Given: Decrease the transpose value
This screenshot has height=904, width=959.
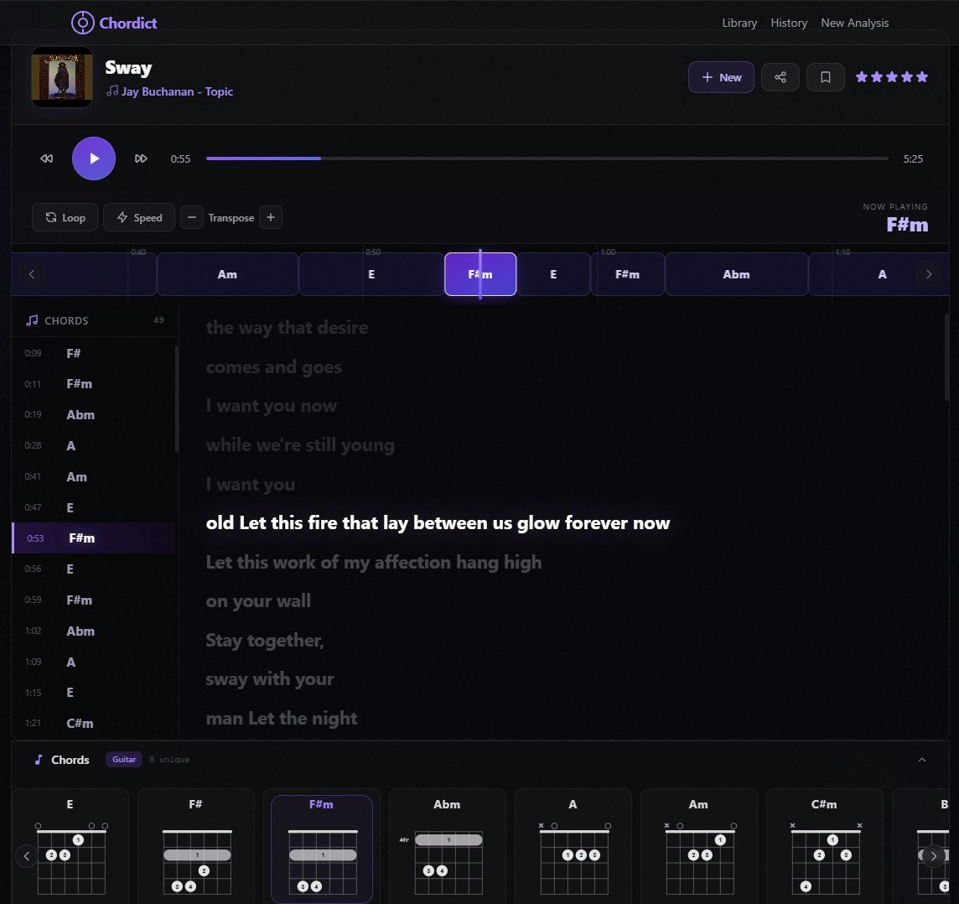Looking at the screenshot, I should pos(192,217).
